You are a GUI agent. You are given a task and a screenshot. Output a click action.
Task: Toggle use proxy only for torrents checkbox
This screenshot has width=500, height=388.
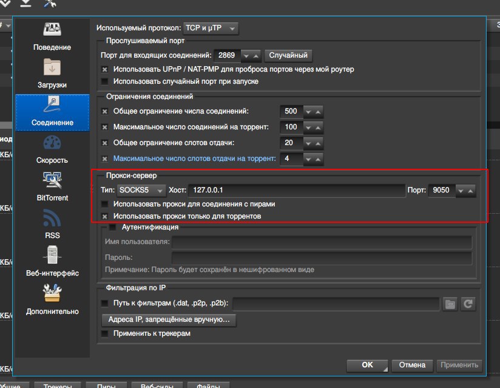tap(104, 216)
